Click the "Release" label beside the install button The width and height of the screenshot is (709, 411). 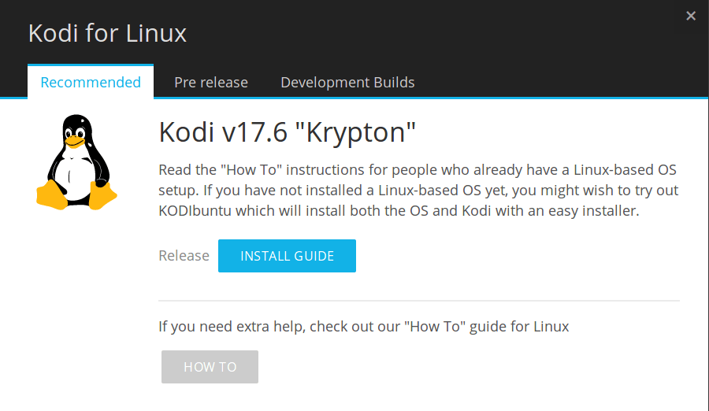pos(184,256)
